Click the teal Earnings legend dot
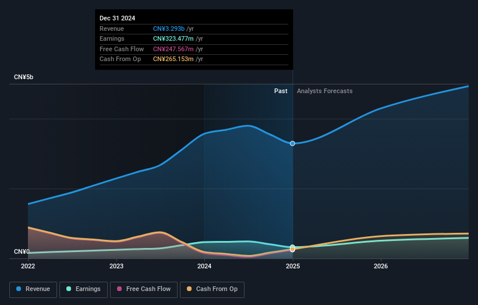 click(69, 289)
